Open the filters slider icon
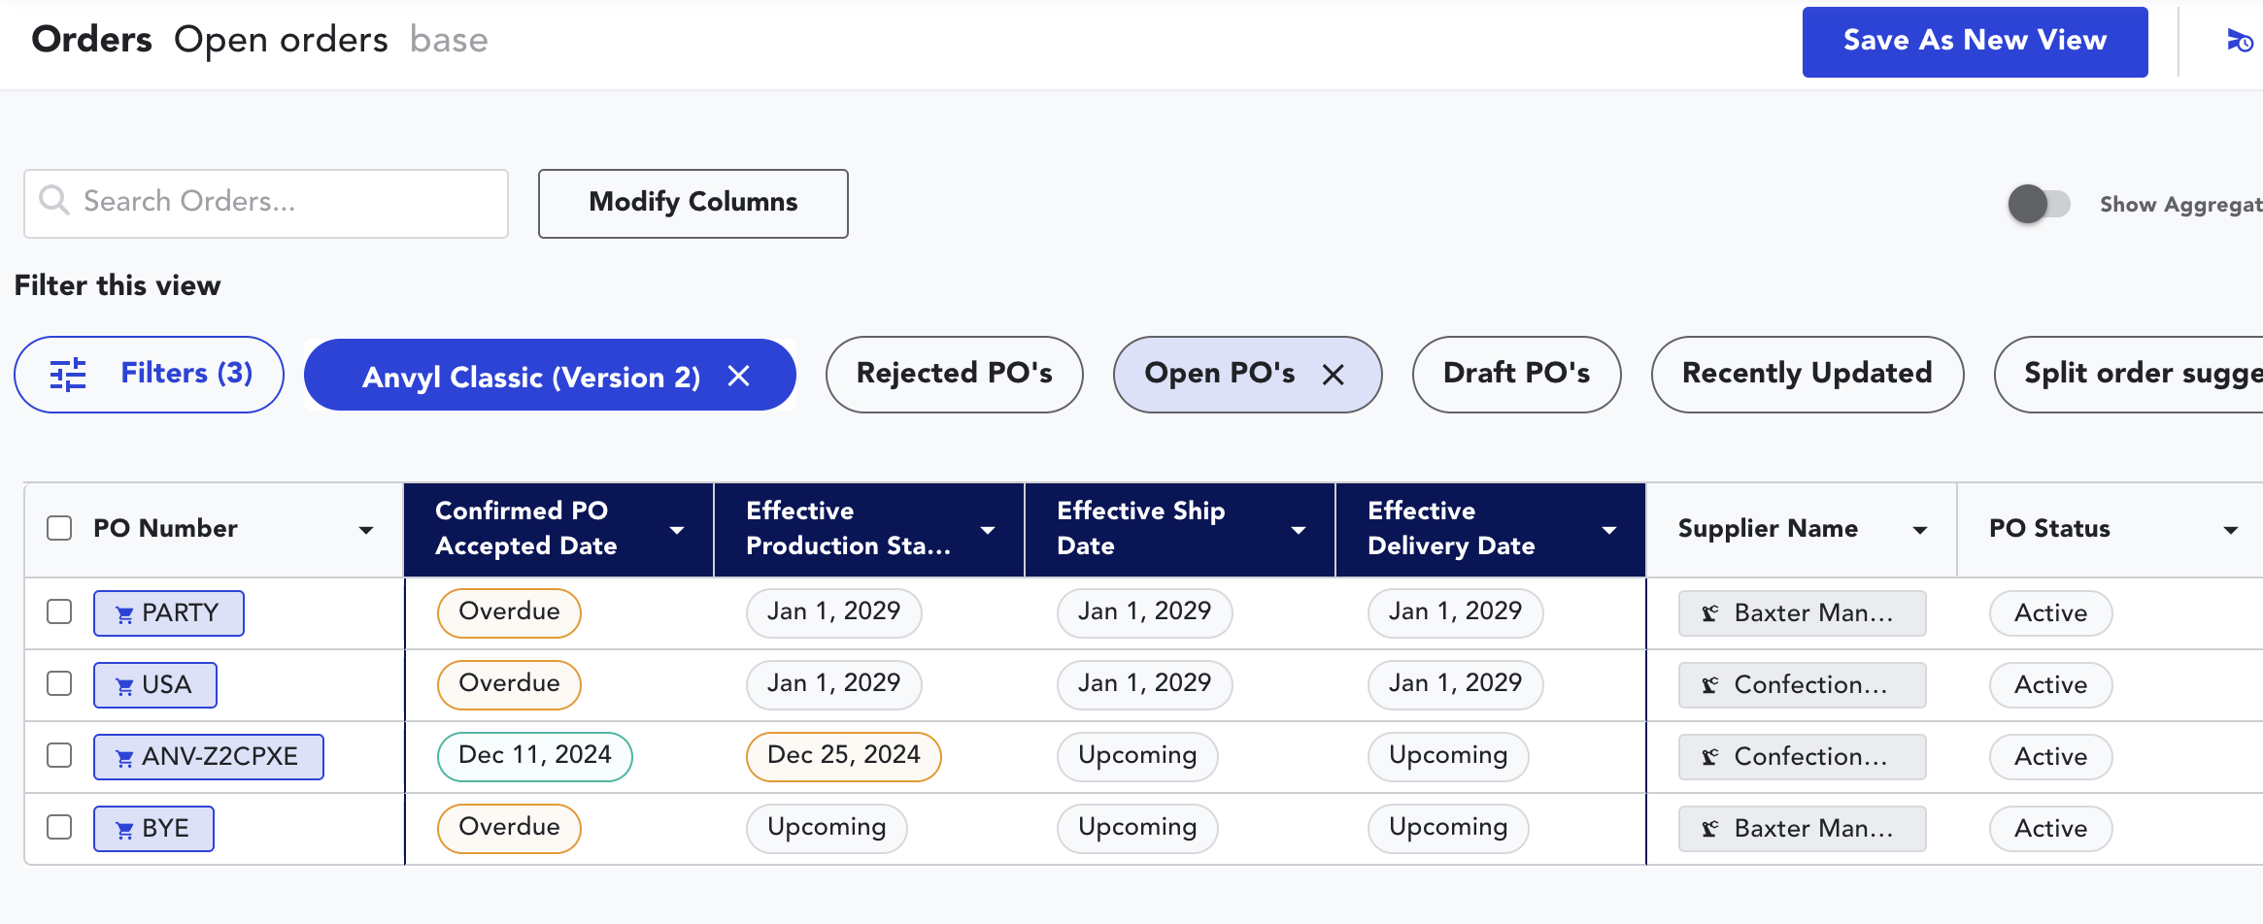This screenshot has width=2263, height=924. [68, 375]
